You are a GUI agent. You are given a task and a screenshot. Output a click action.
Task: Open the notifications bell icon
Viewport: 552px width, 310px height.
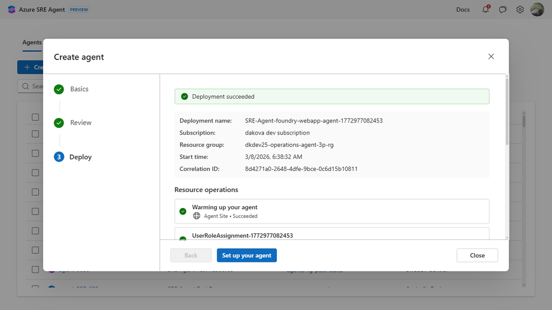point(486,9)
